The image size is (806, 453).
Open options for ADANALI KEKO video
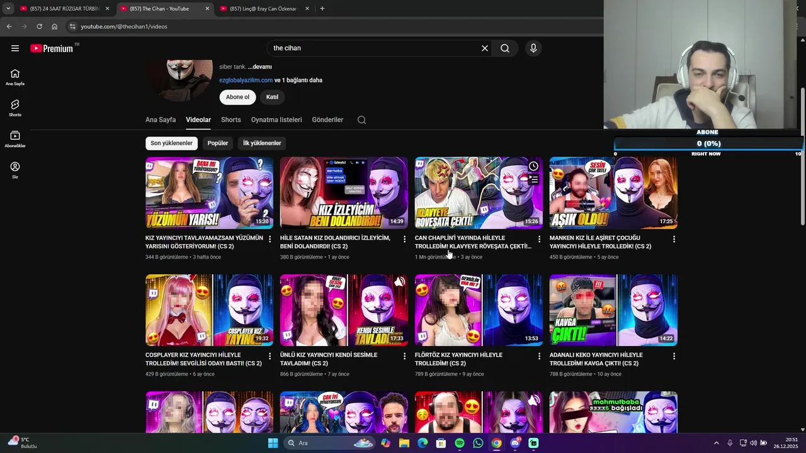[x=674, y=356]
